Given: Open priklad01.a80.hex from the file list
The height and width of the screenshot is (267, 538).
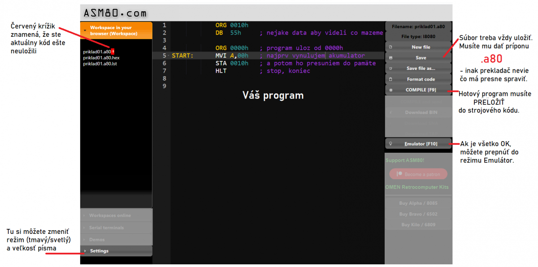Looking at the screenshot, I should 101,58.
